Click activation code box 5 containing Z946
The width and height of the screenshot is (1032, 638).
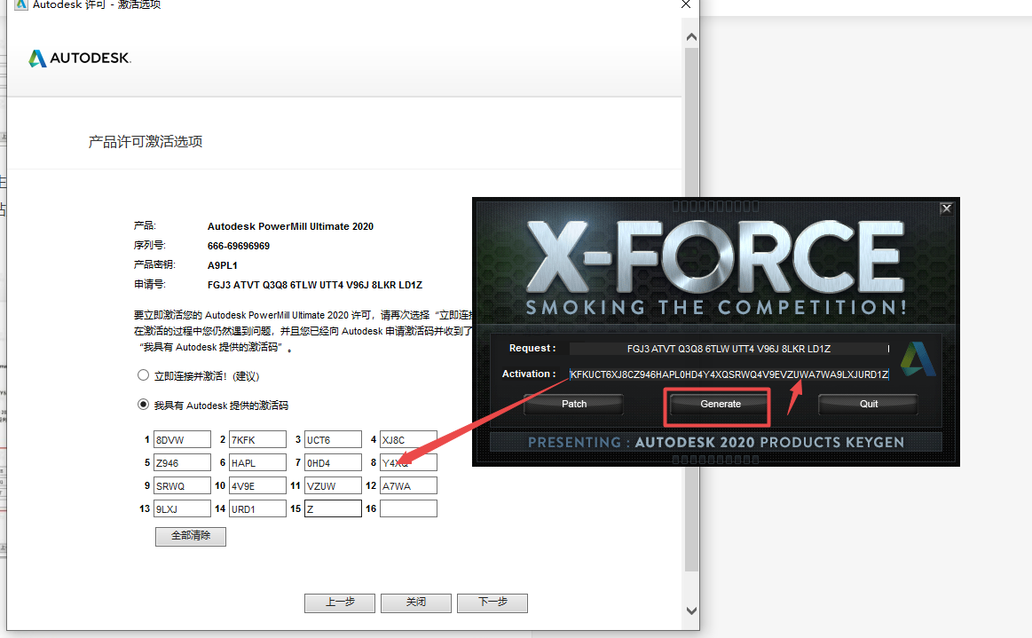(x=182, y=462)
